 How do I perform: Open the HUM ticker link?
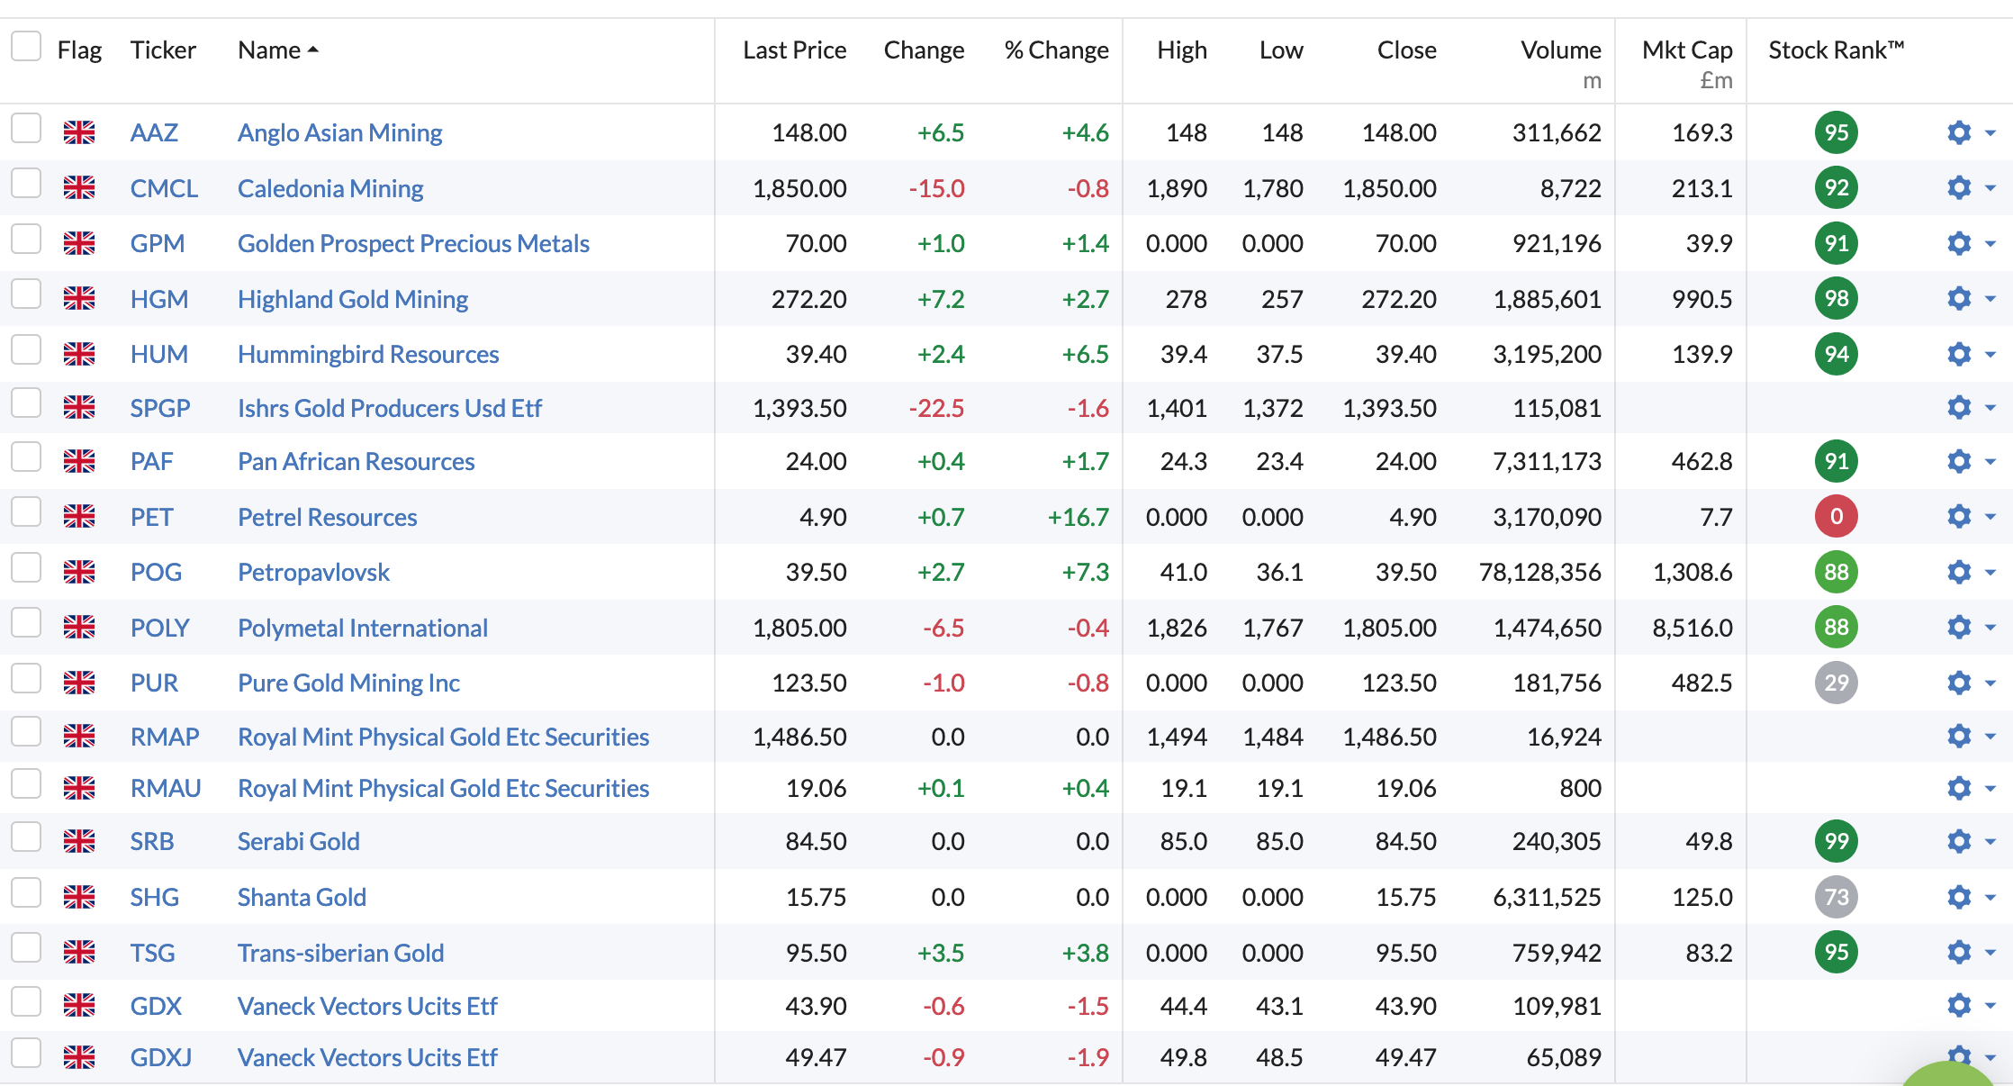point(159,354)
